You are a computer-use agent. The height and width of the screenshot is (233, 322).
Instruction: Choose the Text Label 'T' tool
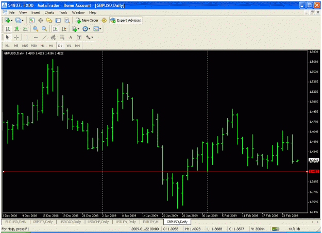click(x=79, y=37)
